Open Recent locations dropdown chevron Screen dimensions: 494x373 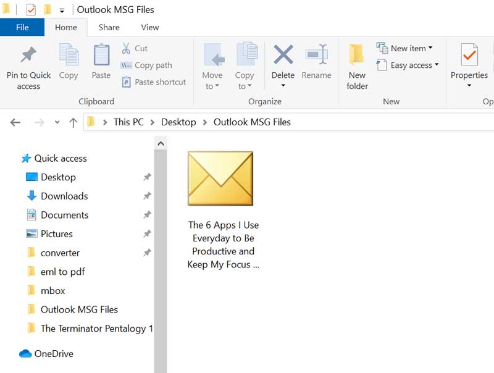57,122
